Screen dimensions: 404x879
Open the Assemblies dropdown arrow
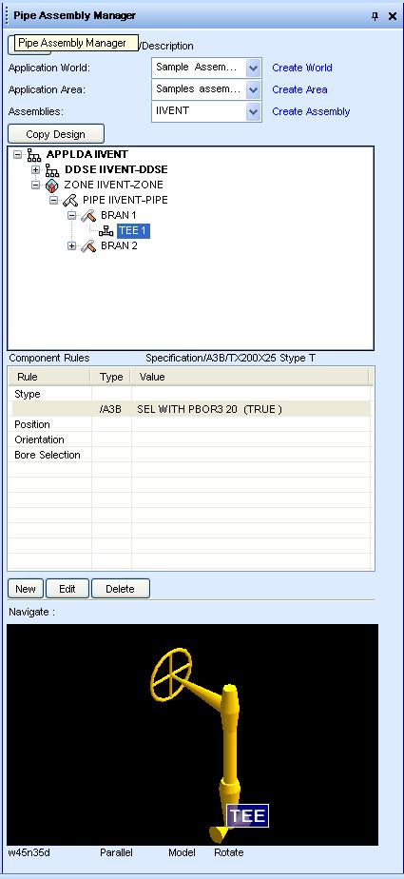coord(253,111)
